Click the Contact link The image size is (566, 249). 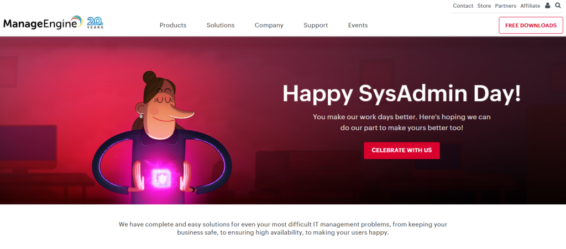click(x=463, y=6)
